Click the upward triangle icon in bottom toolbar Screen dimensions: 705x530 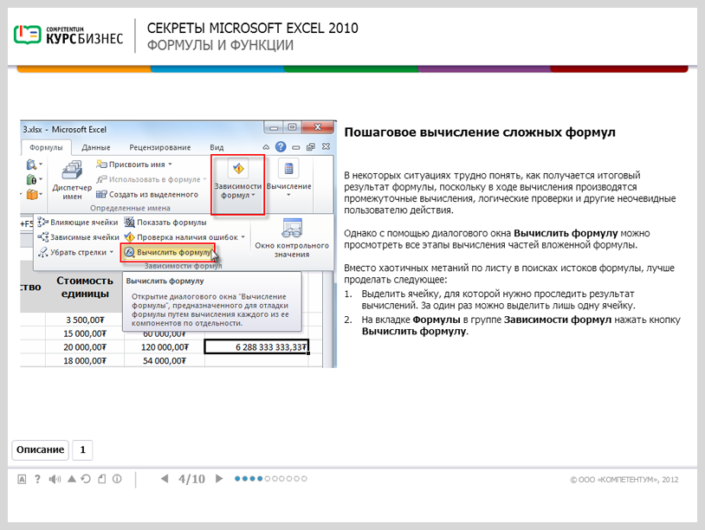pos(72,479)
